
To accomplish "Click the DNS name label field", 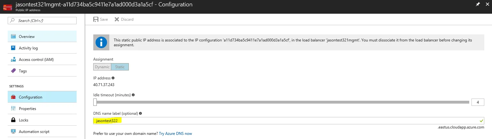I will [288, 121].
